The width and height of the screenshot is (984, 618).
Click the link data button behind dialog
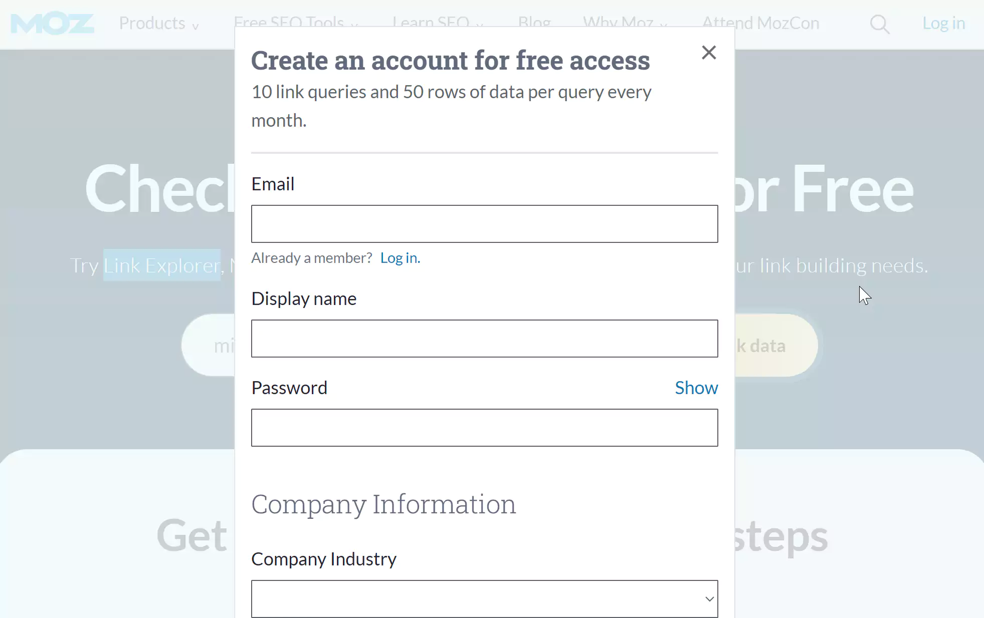[776, 346]
